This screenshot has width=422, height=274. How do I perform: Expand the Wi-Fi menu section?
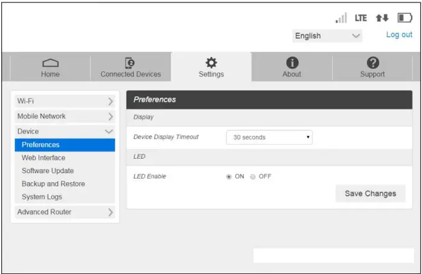click(65, 101)
